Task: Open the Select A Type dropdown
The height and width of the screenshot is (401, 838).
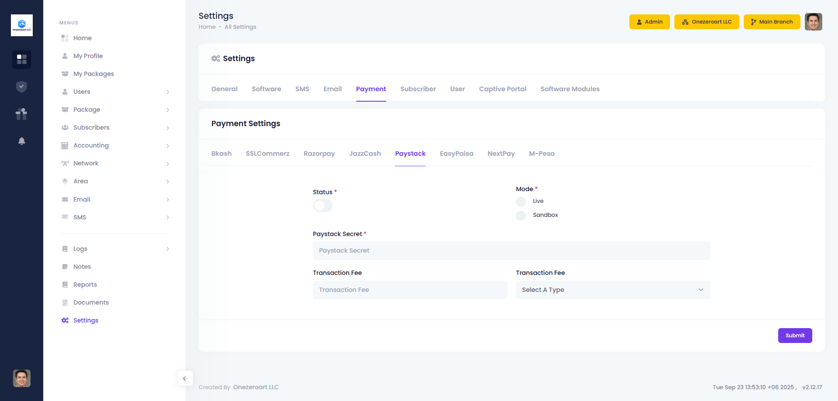Action: (x=613, y=290)
